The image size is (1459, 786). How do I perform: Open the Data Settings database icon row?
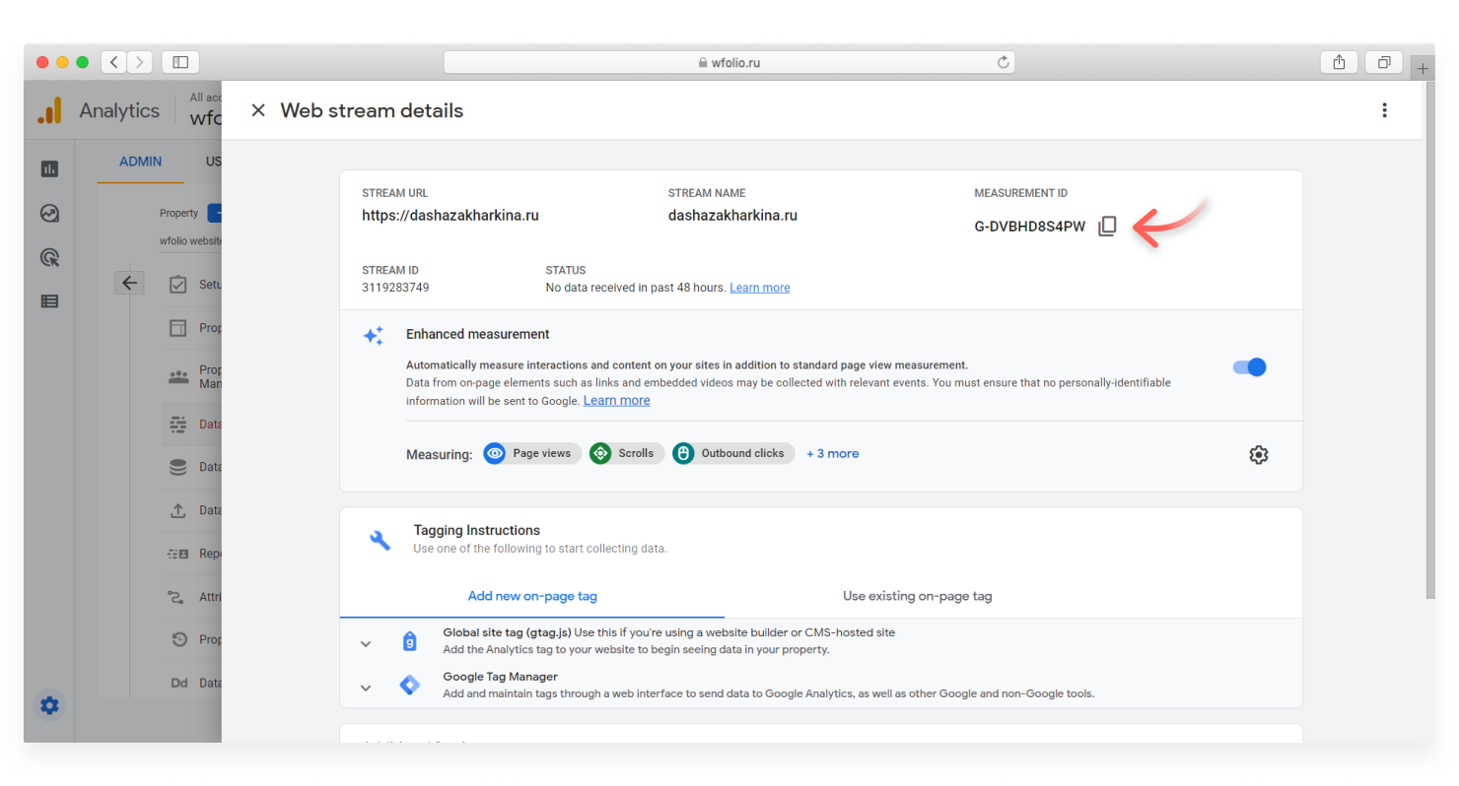(x=178, y=468)
